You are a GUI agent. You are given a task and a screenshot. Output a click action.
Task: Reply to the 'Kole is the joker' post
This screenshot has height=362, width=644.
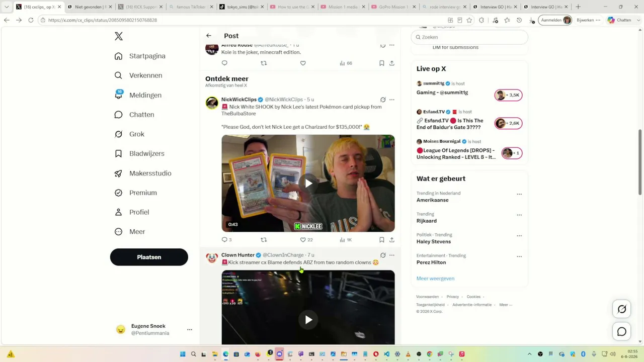point(224,63)
